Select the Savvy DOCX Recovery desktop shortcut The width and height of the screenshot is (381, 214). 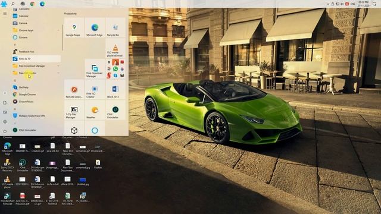tap(7, 165)
